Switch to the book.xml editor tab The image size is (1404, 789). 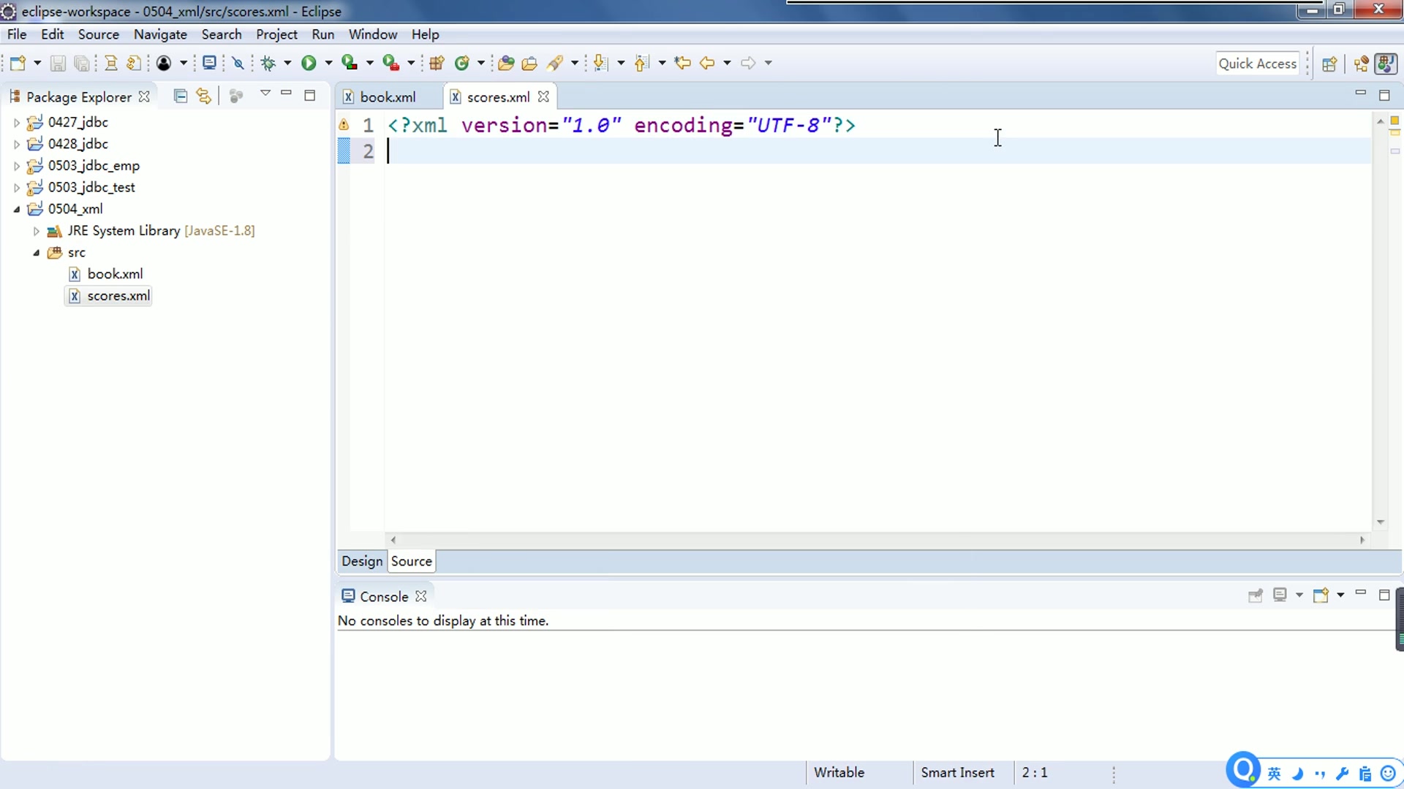388,97
